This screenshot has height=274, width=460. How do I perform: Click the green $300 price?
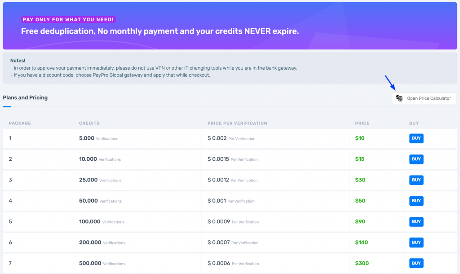(x=361, y=263)
